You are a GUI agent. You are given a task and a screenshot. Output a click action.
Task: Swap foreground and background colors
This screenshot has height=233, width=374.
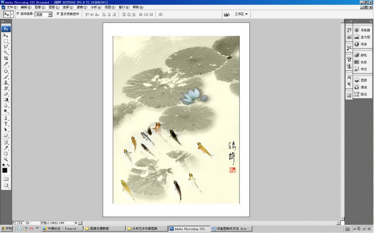point(8,165)
